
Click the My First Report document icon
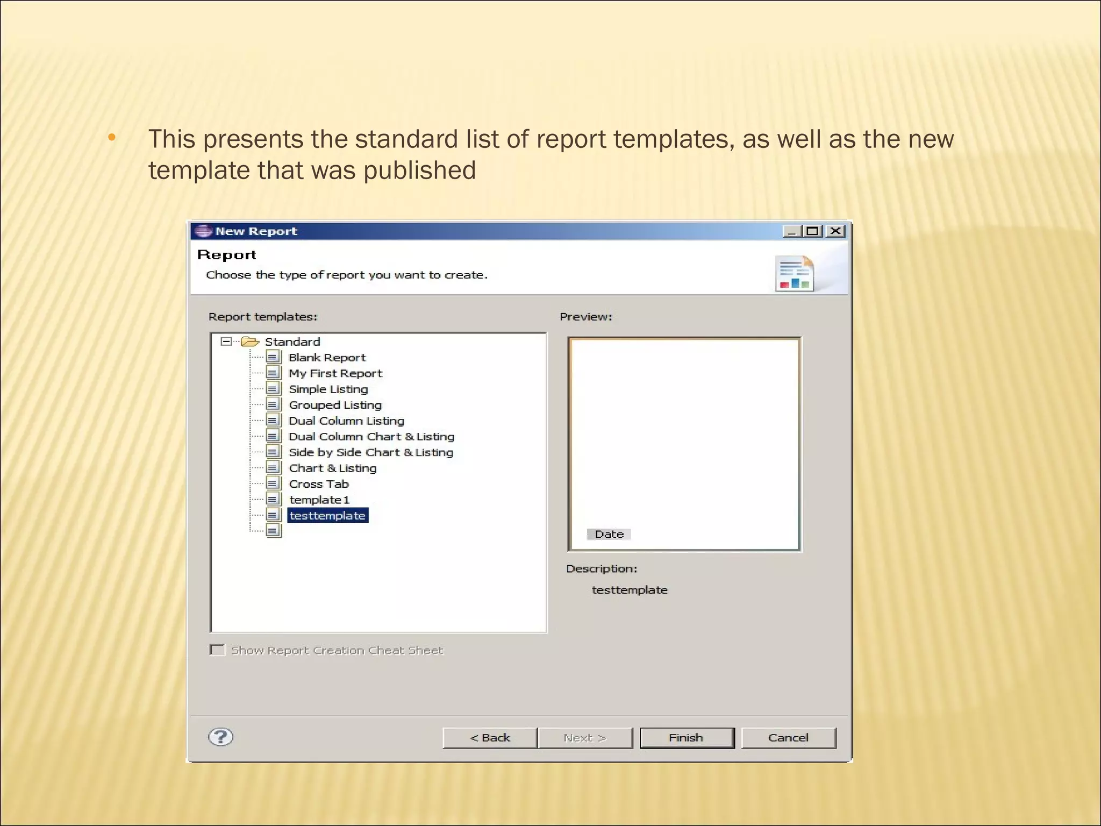pyautogui.click(x=274, y=373)
